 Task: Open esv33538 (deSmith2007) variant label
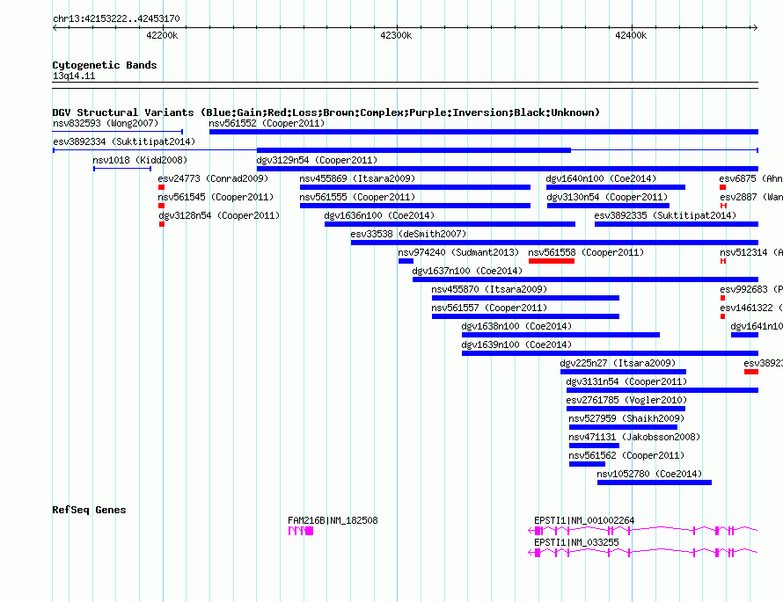[408, 234]
